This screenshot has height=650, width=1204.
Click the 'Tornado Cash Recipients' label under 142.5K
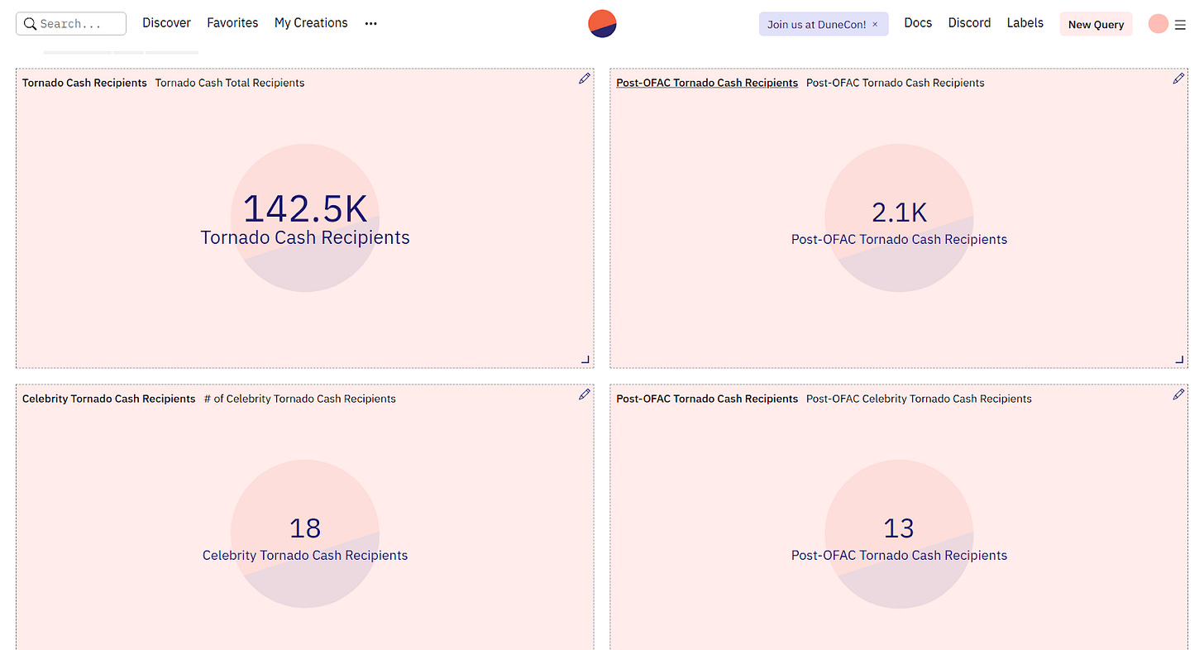click(x=305, y=237)
